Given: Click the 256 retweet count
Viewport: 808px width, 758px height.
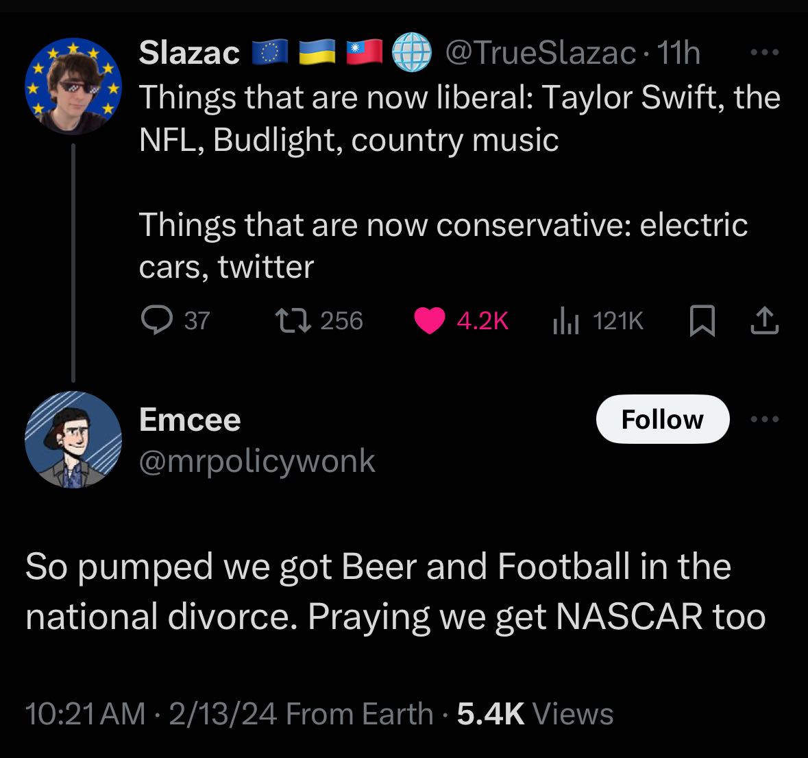Looking at the screenshot, I should (x=341, y=320).
